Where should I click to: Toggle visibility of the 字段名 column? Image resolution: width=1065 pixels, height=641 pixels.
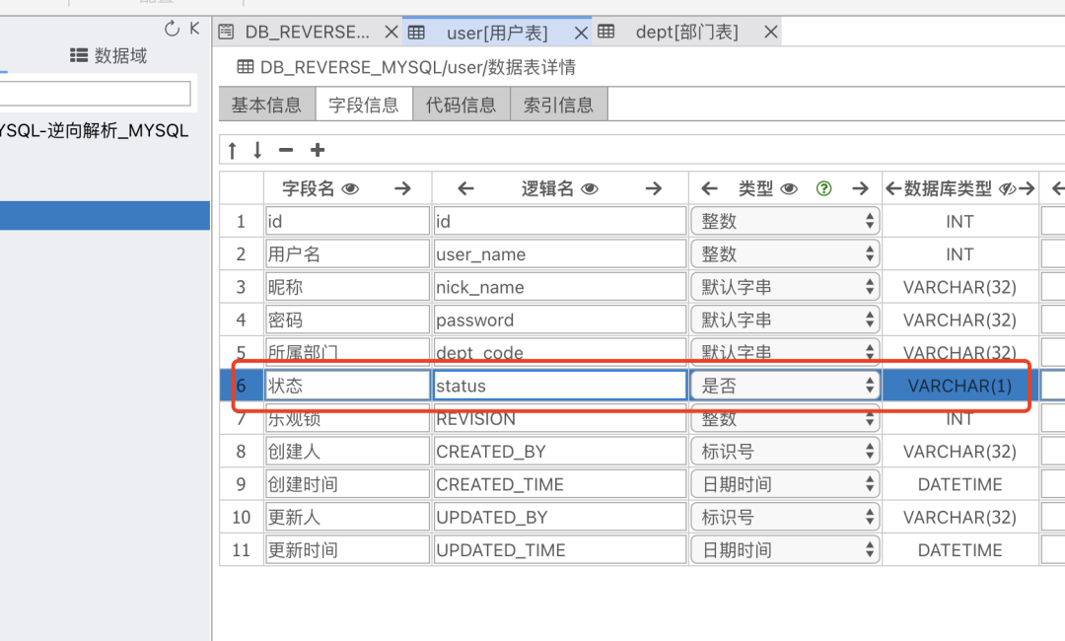[x=351, y=188]
